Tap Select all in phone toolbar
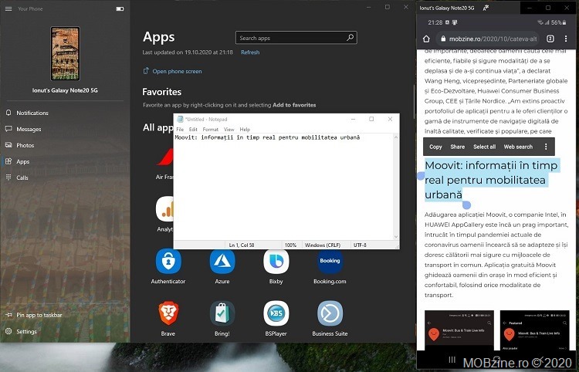 (x=485, y=147)
